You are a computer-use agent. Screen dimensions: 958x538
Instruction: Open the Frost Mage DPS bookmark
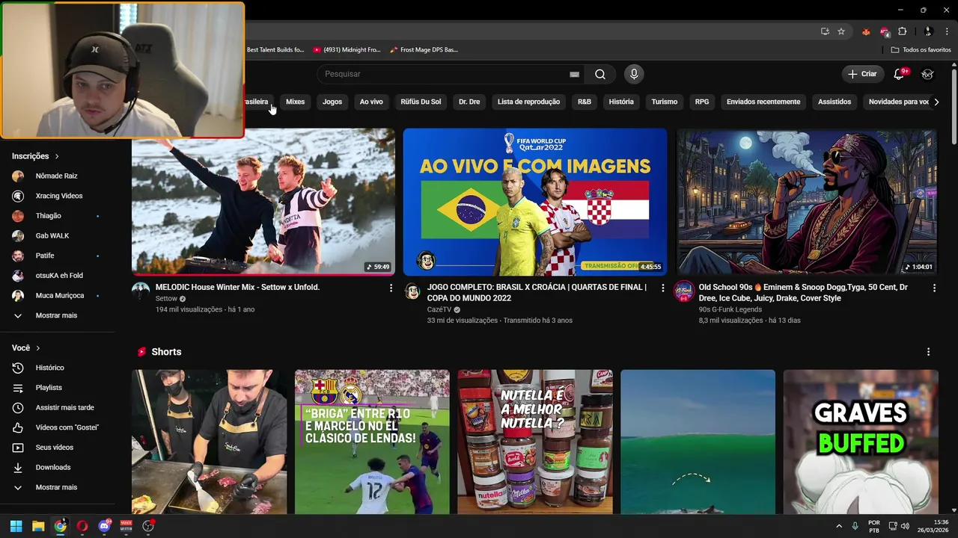(x=424, y=50)
